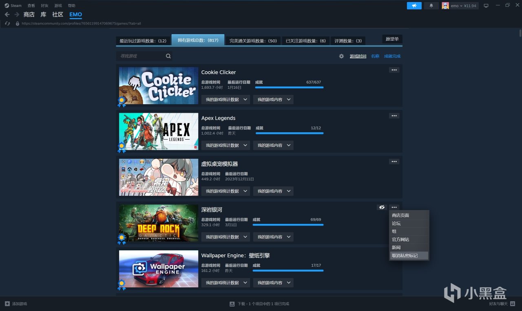Image resolution: width=522 pixels, height=311 pixels.
Task: Click Cookie Clicker achievement progress bar
Action: point(289,87)
